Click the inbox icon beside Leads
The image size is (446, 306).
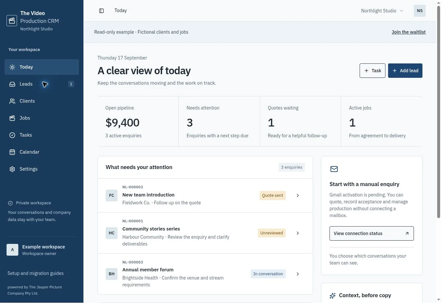coord(12,84)
